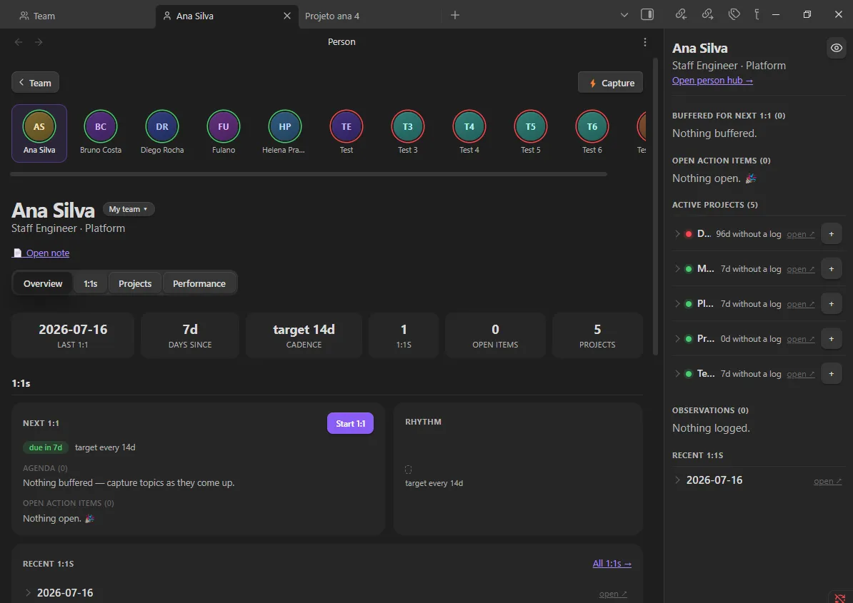Open link of main 2026-07-16 1:1 entry

[x=613, y=594]
